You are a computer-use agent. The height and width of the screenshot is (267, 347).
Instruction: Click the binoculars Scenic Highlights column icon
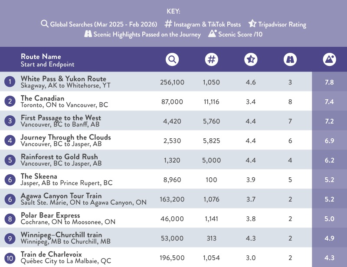[290, 60]
